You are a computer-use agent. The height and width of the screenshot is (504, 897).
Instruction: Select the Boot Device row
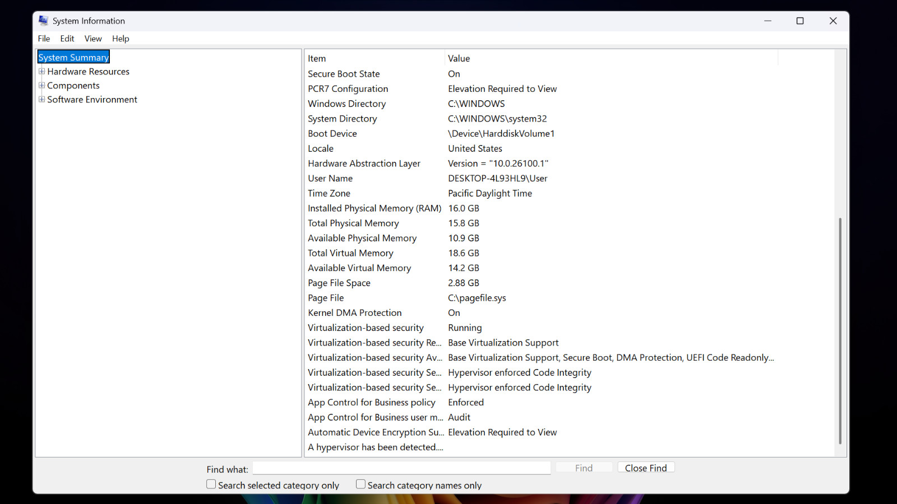[x=541, y=134]
